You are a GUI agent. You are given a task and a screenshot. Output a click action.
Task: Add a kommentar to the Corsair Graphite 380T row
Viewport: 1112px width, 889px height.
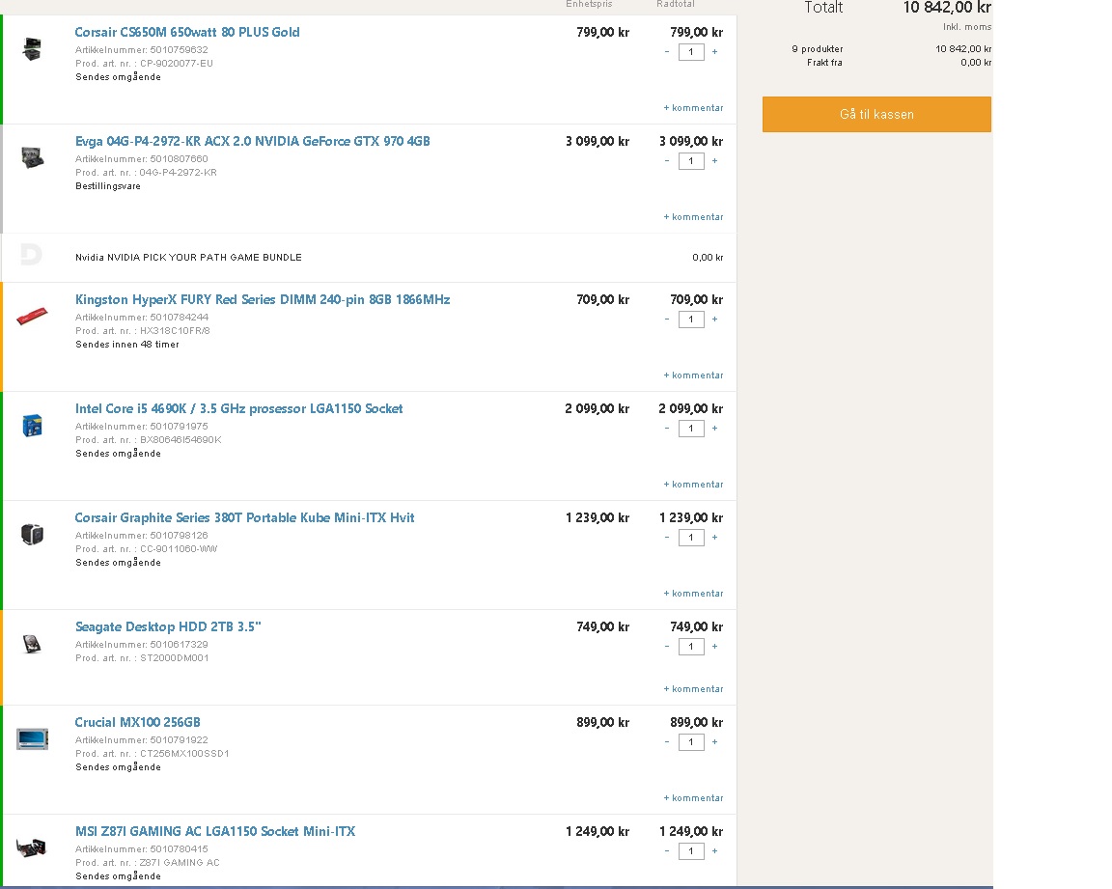(x=694, y=594)
